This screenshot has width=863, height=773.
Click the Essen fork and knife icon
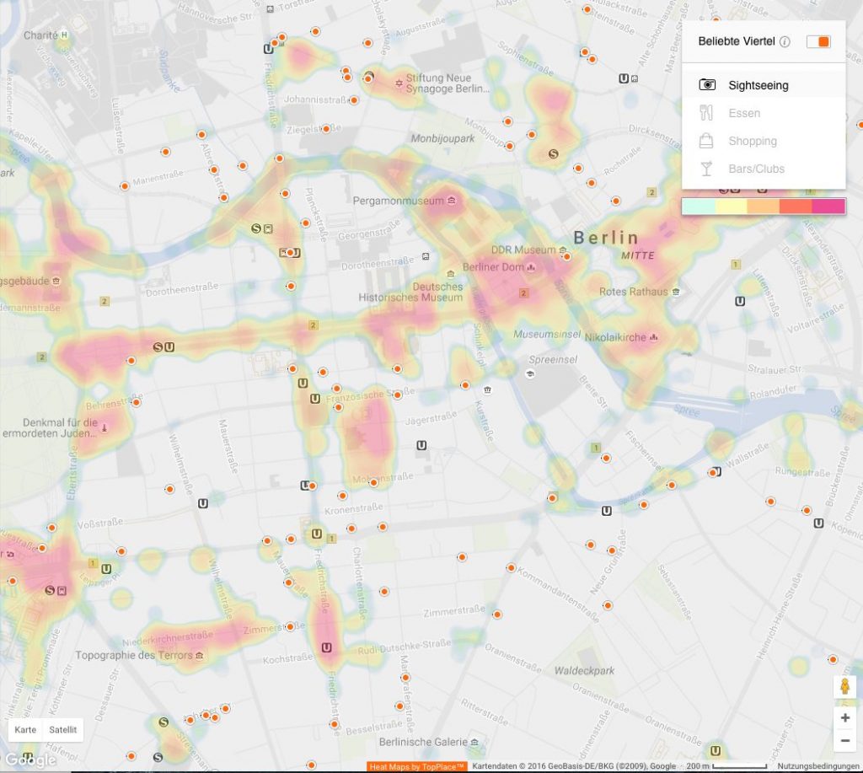pyautogui.click(x=706, y=113)
